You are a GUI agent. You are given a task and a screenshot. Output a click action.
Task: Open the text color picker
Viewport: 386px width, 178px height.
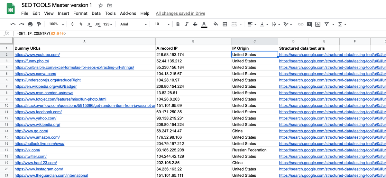point(204,24)
